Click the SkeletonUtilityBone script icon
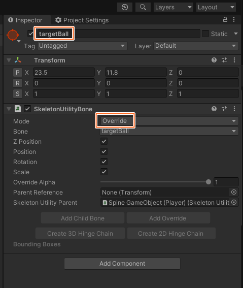 [18, 109]
